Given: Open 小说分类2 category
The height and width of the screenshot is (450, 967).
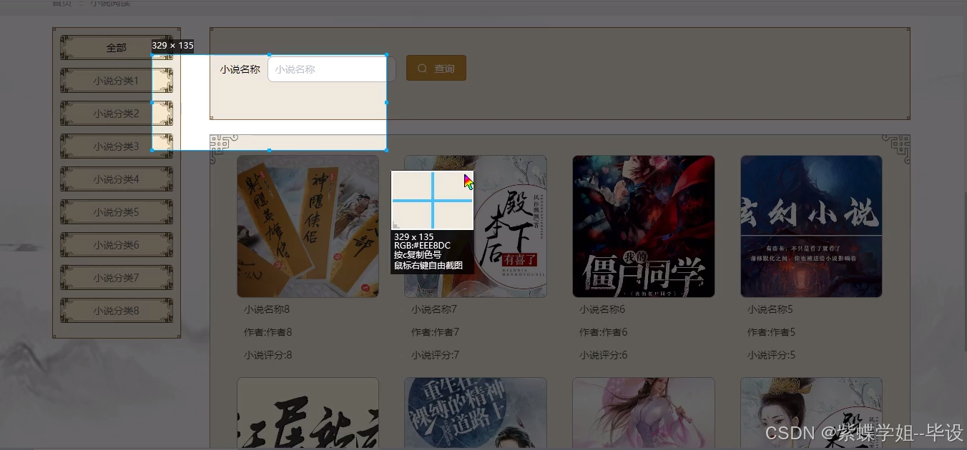Looking at the screenshot, I should [x=117, y=114].
